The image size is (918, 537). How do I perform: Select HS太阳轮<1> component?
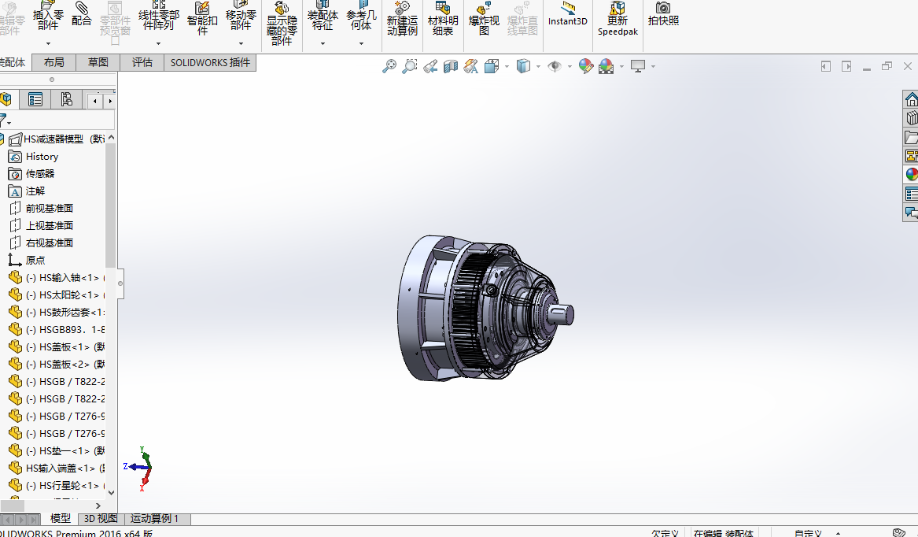[x=56, y=295]
